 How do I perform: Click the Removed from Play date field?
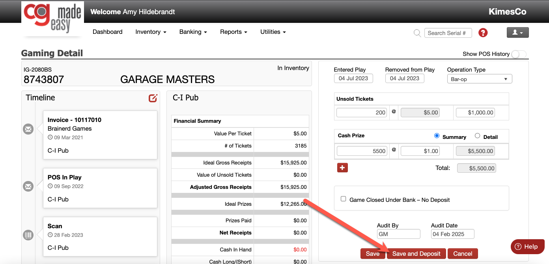(x=405, y=78)
